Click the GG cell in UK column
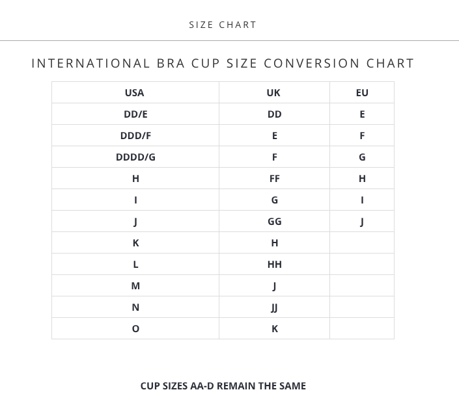459x405 pixels. (x=274, y=221)
